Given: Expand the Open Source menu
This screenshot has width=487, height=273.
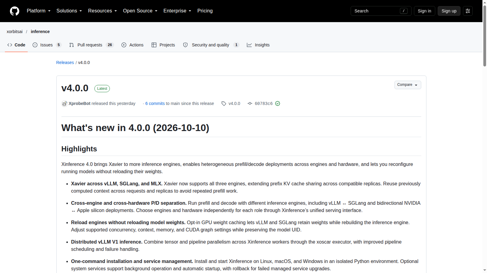Looking at the screenshot, I should point(140,11).
